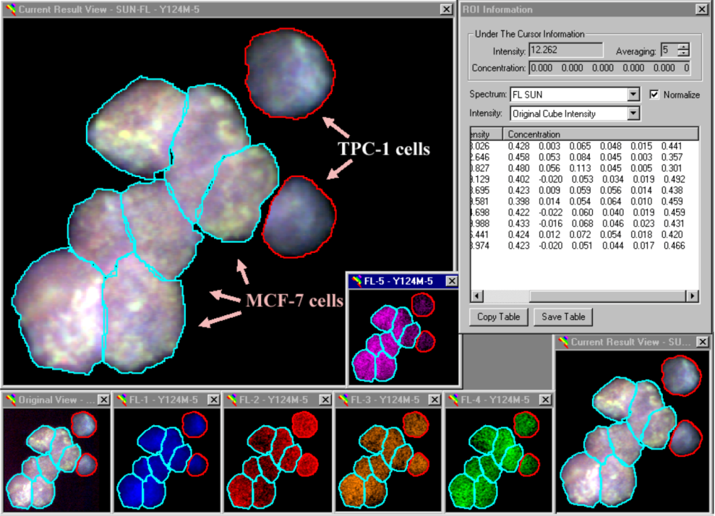
Task: Click the FL-4 - Y124M-5 window icon
Action: [452, 399]
